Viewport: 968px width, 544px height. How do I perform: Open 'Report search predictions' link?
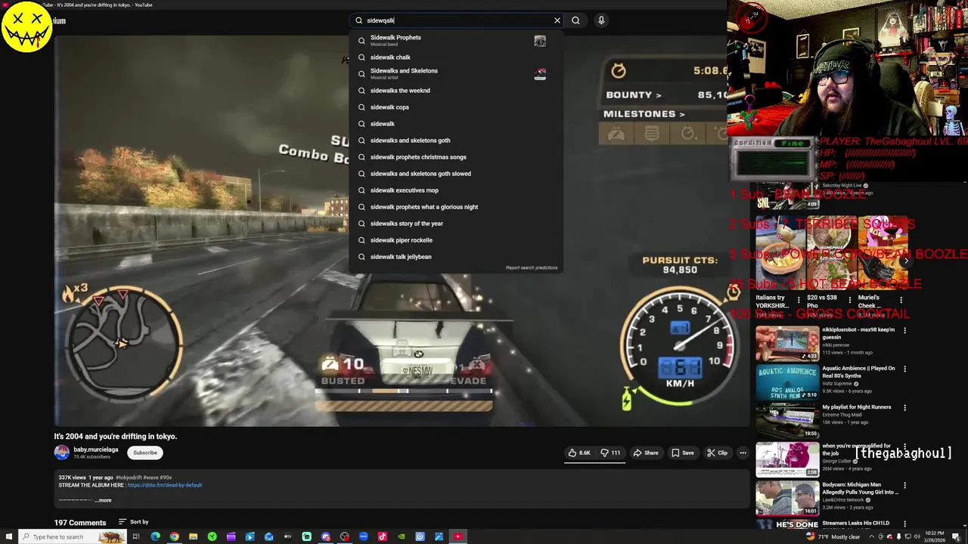click(x=532, y=267)
